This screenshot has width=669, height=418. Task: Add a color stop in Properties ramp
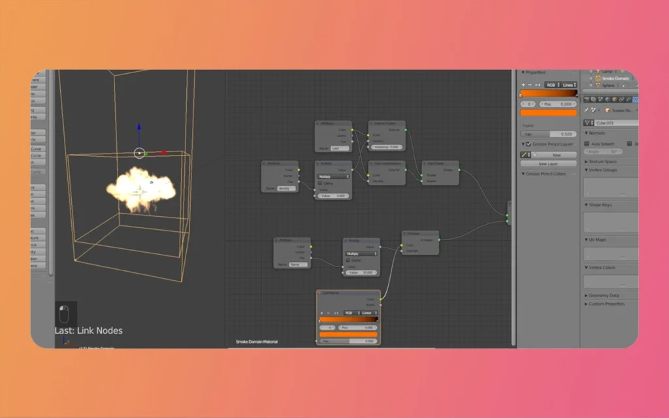pyautogui.click(x=523, y=85)
